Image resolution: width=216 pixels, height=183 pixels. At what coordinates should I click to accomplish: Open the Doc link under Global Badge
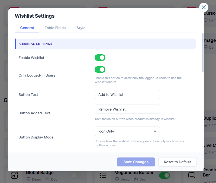(x=51, y=179)
